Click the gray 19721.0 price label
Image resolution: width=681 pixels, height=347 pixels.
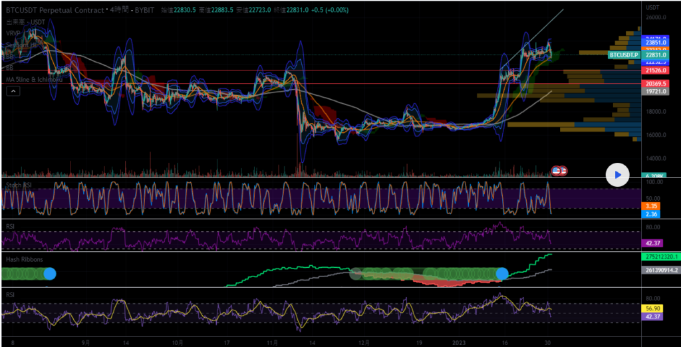[x=655, y=92]
